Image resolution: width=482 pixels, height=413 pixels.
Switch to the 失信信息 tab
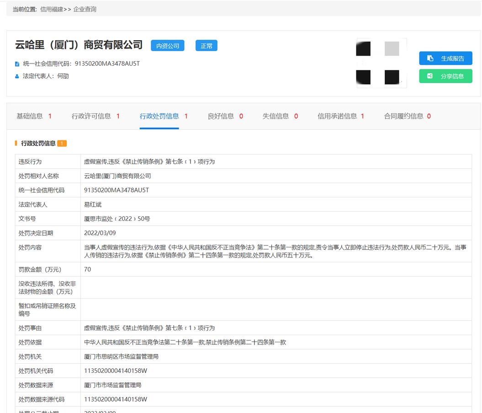(276, 116)
